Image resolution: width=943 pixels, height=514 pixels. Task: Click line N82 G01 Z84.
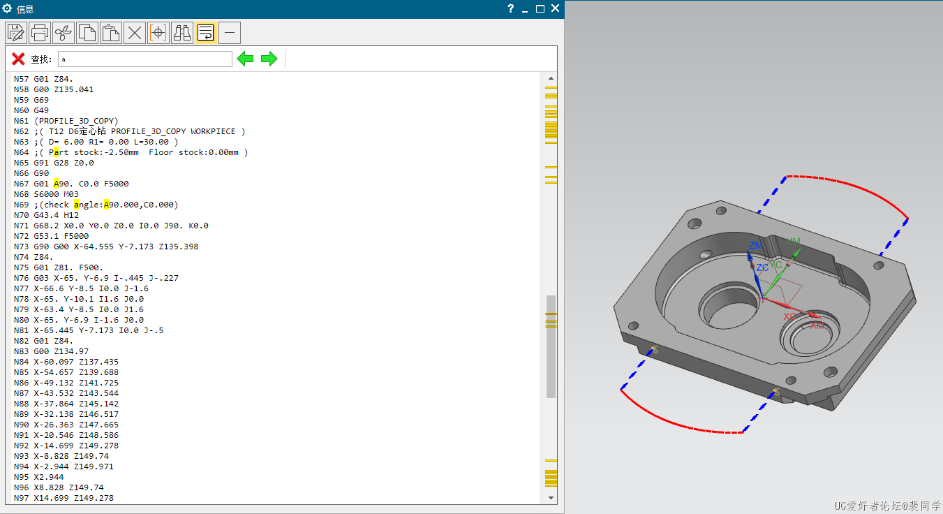(x=43, y=341)
